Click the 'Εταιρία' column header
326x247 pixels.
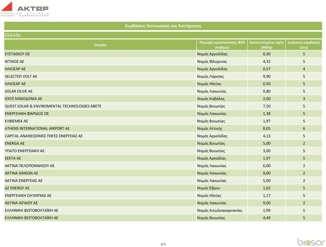(x=100, y=45)
